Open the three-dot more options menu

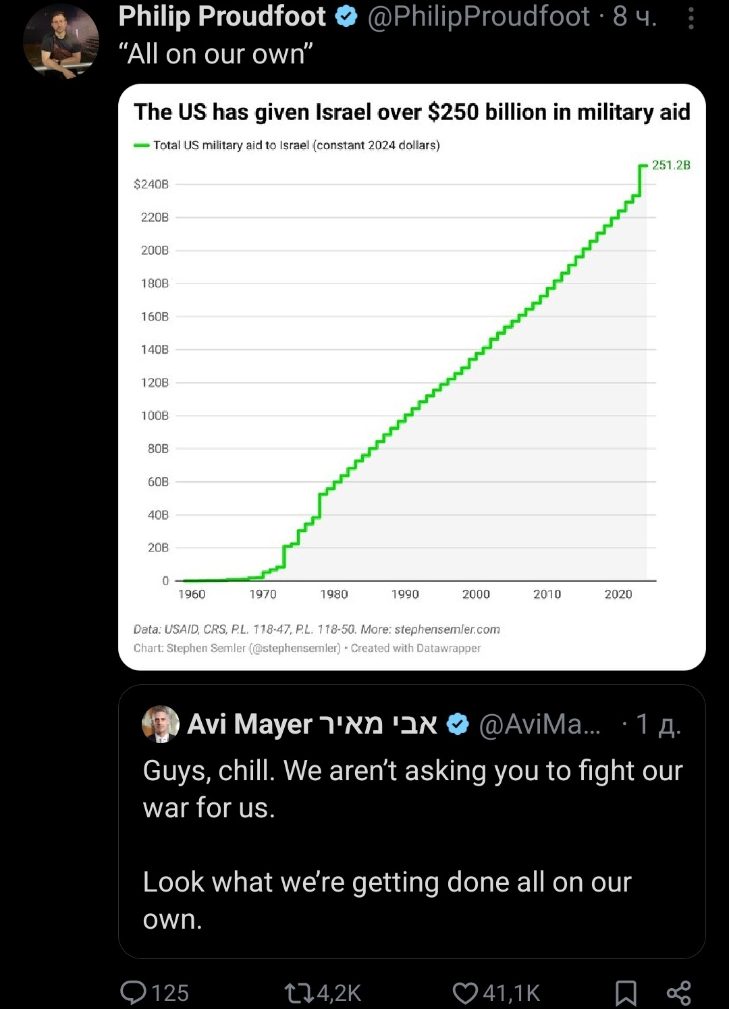click(x=691, y=18)
